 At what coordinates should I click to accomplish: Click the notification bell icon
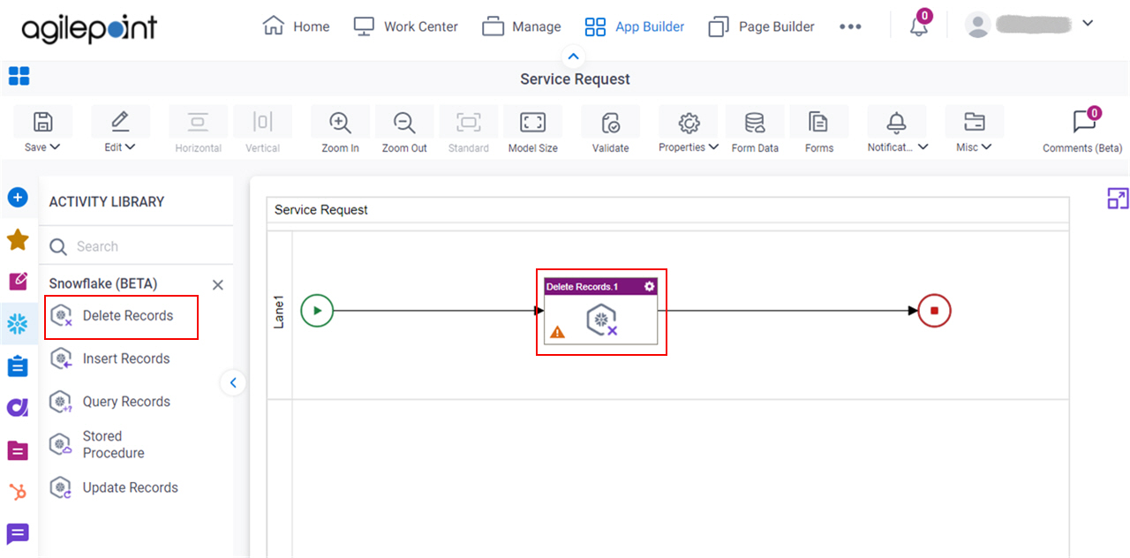point(918,26)
